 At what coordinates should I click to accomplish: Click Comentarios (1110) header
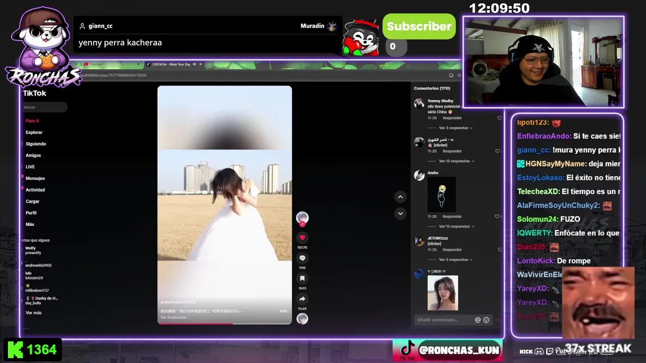(x=432, y=88)
